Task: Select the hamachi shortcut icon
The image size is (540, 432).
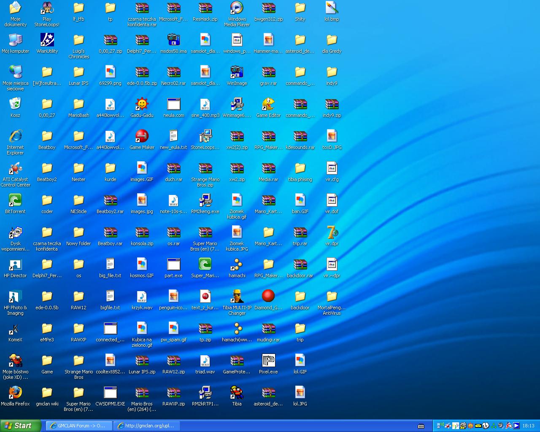Action: [237, 265]
